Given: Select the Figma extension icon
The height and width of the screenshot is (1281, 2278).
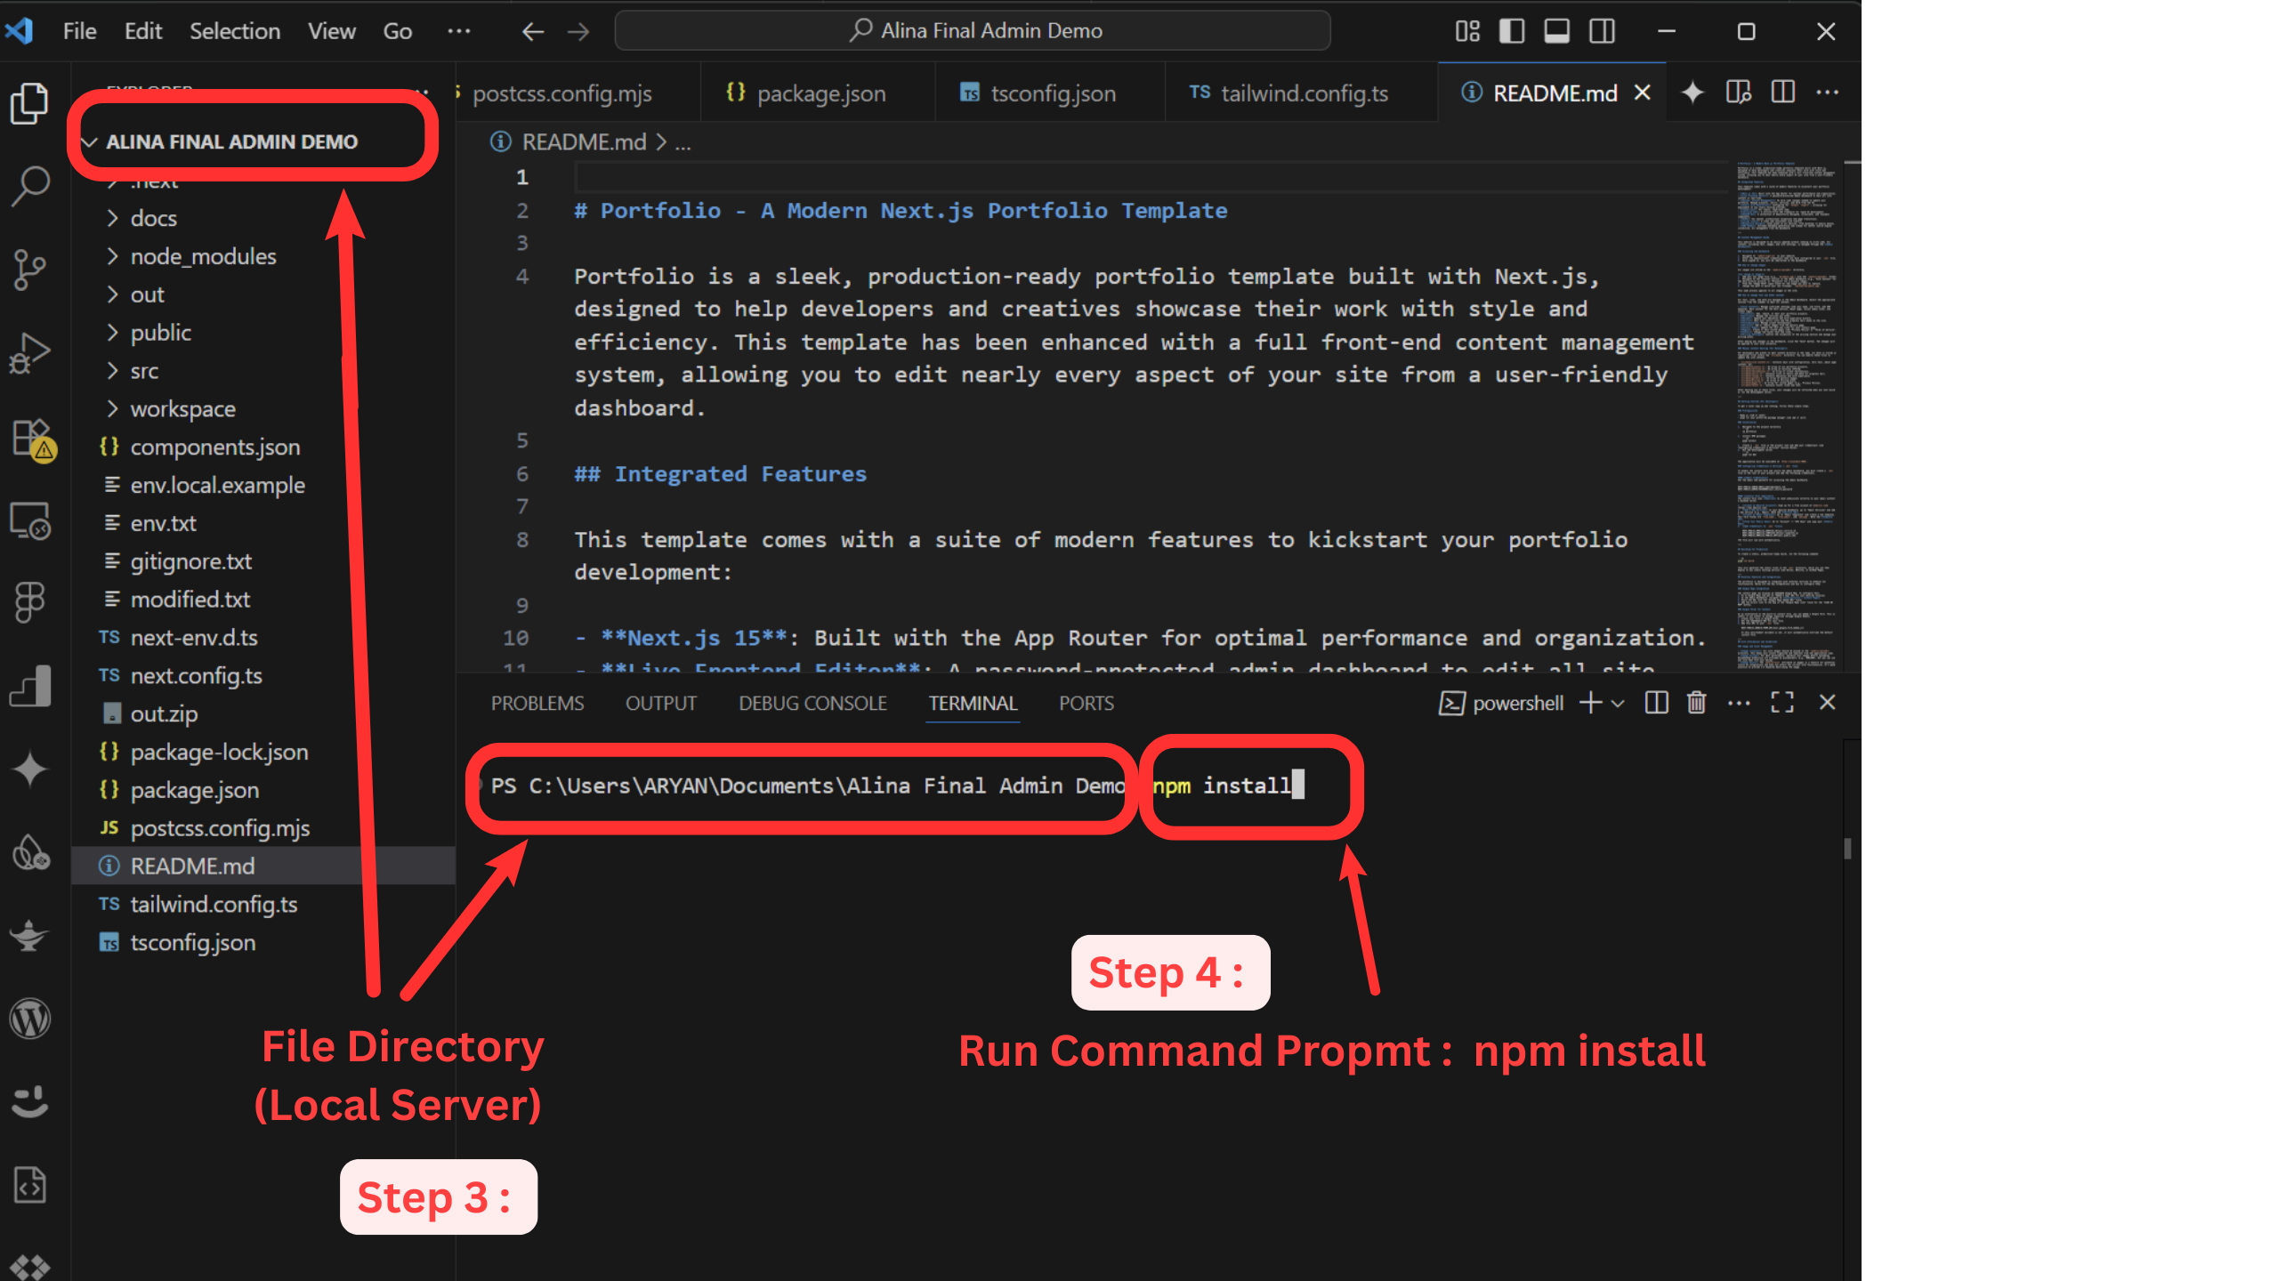Looking at the screenshot, I should 31,600.
